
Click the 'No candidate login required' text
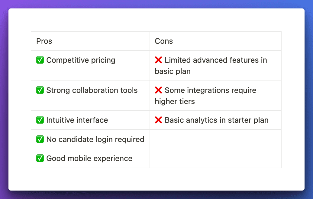click(x=95, y=140)
